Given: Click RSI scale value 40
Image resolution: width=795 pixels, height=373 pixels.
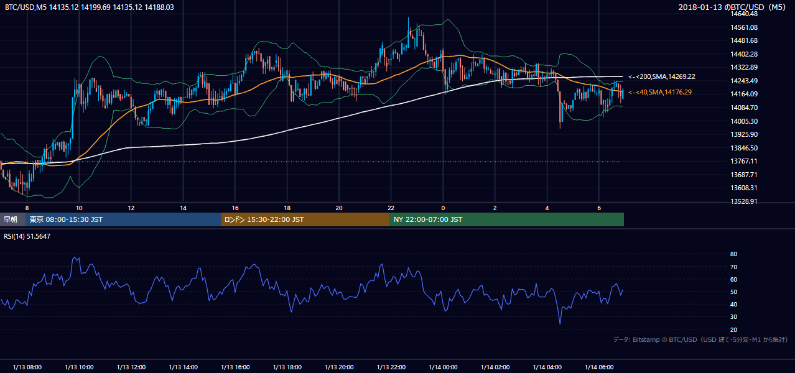Looking at the screenshot, I should 733,304.
